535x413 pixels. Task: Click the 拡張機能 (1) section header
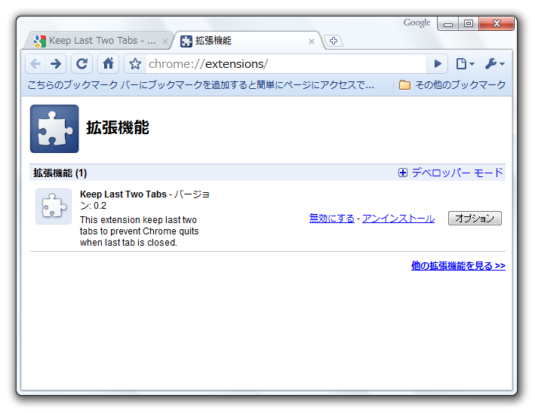pyautogui.click(x=60, y=173)
